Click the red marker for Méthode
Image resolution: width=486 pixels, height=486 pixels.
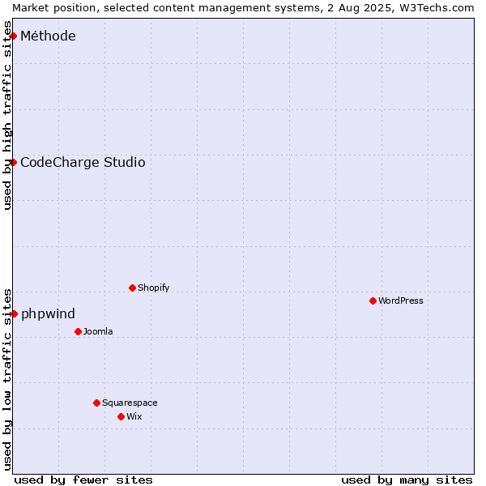click(x=13, y=36)
